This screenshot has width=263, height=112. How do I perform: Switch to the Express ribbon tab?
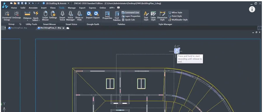click(92, 8)
